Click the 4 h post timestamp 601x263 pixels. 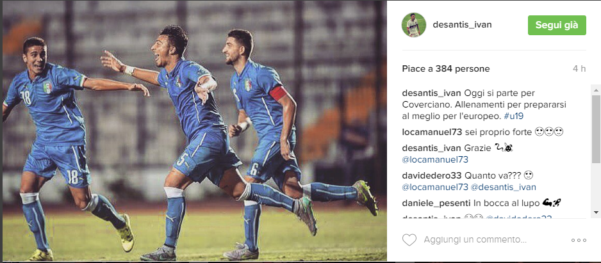click(579, 69)
